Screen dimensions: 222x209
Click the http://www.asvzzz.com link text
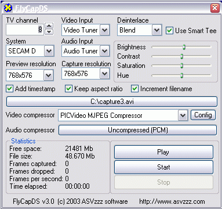click(172, 201)
